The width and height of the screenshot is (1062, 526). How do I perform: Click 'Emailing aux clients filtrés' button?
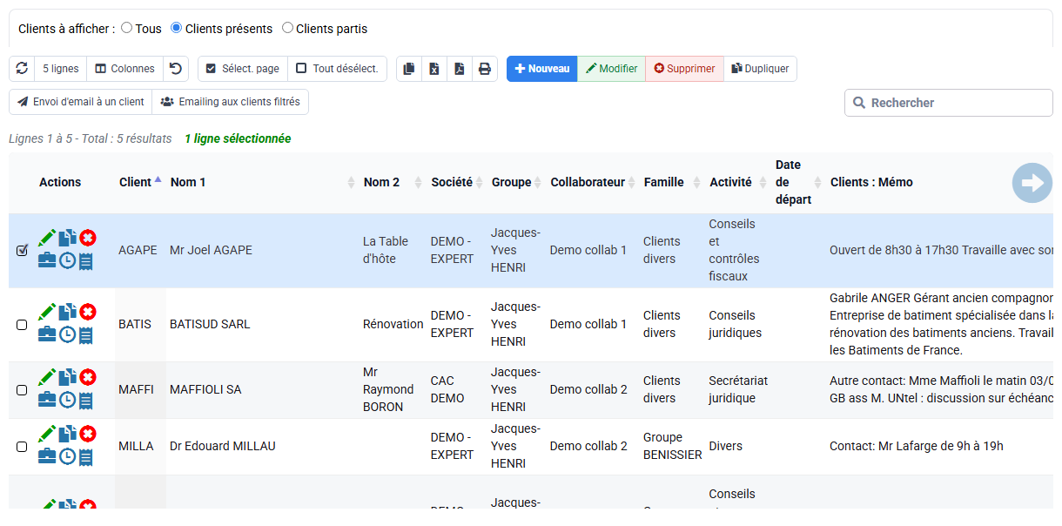231,102
